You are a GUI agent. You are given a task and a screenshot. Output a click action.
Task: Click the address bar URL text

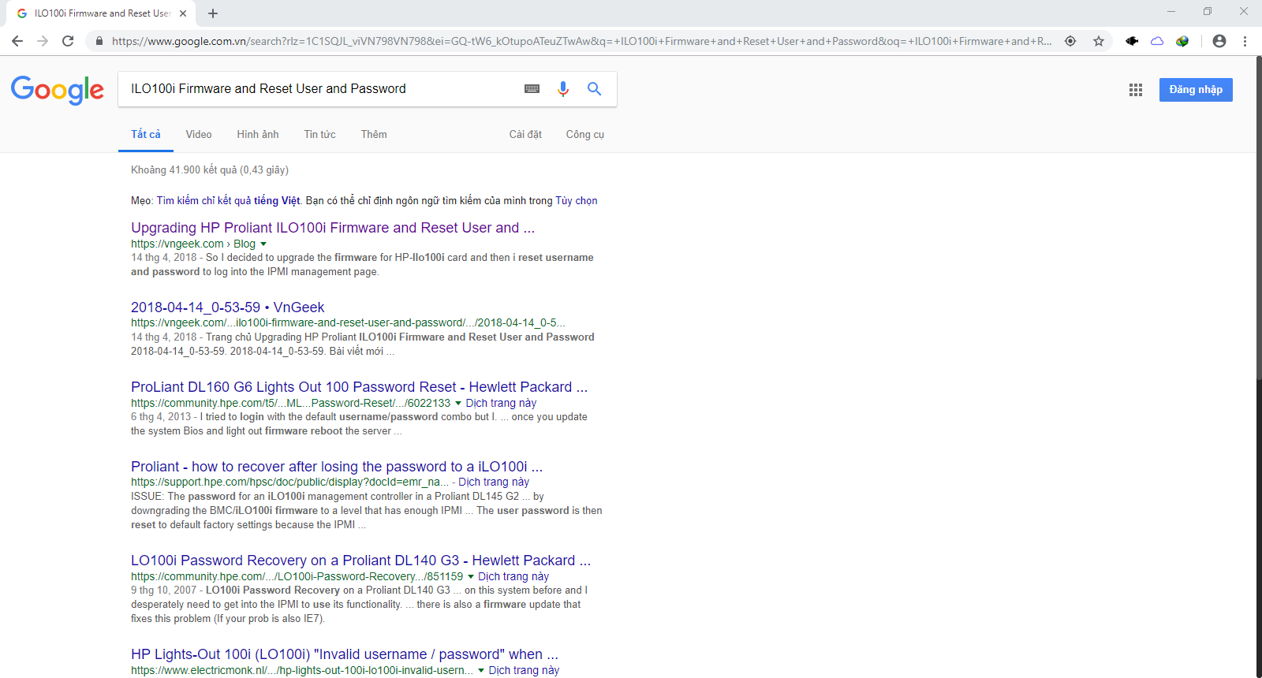tap(581, 41)
